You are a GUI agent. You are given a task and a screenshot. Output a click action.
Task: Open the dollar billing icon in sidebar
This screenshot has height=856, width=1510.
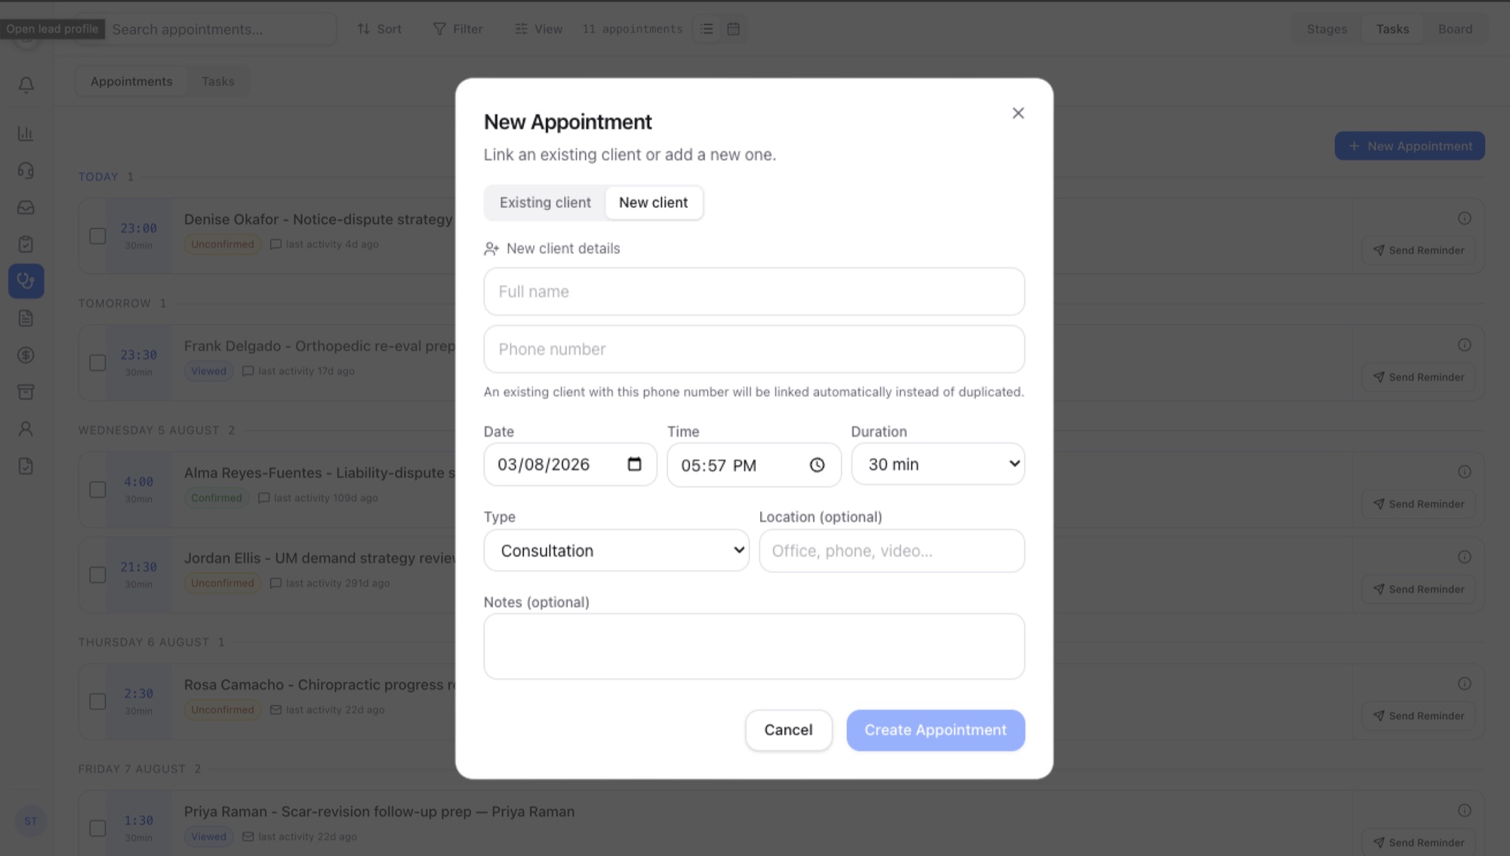click(x=26, y=355)
